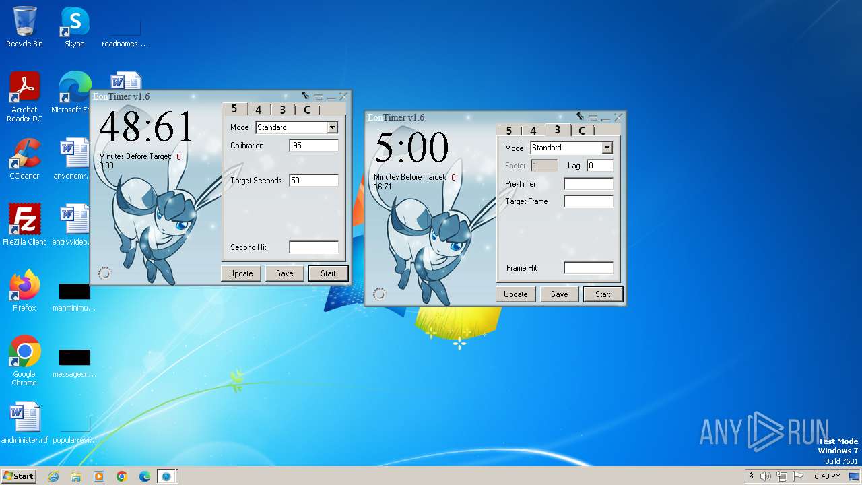862x485 pixels.
Task: Open Firefox desktop shortcut
Action: (24, 291)
